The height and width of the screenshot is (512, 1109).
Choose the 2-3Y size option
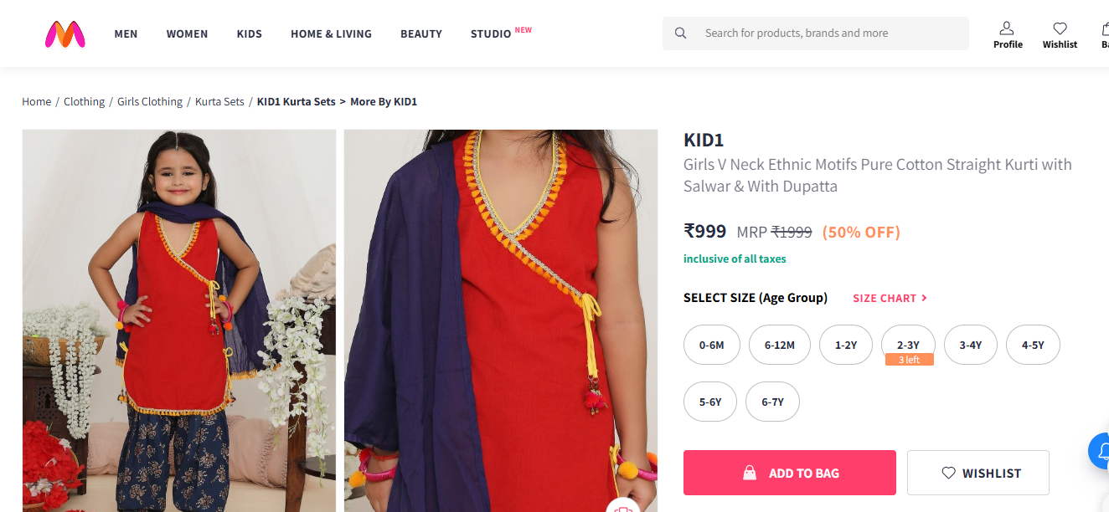pos(908,345)
